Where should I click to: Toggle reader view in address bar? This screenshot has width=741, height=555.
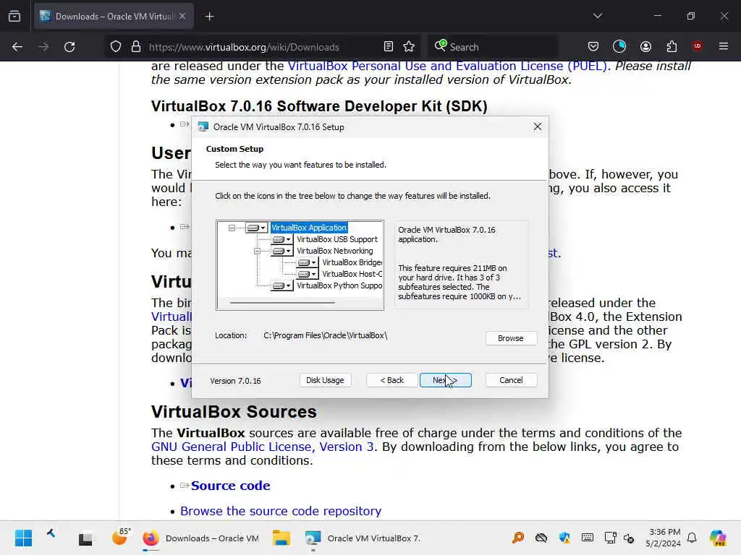[389, 47]
